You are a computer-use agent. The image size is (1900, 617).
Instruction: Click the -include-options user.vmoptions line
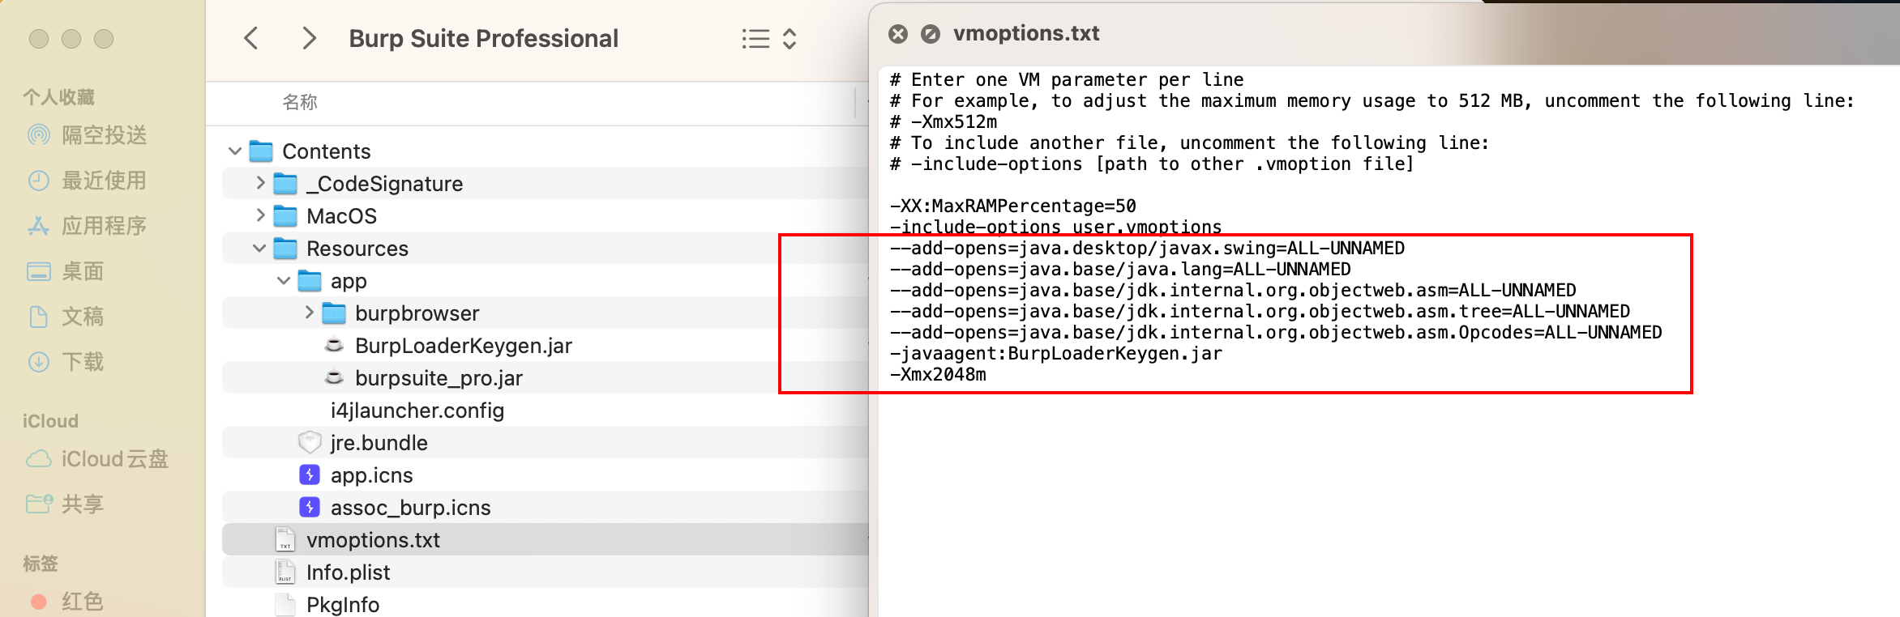[x=1055, y=227]
